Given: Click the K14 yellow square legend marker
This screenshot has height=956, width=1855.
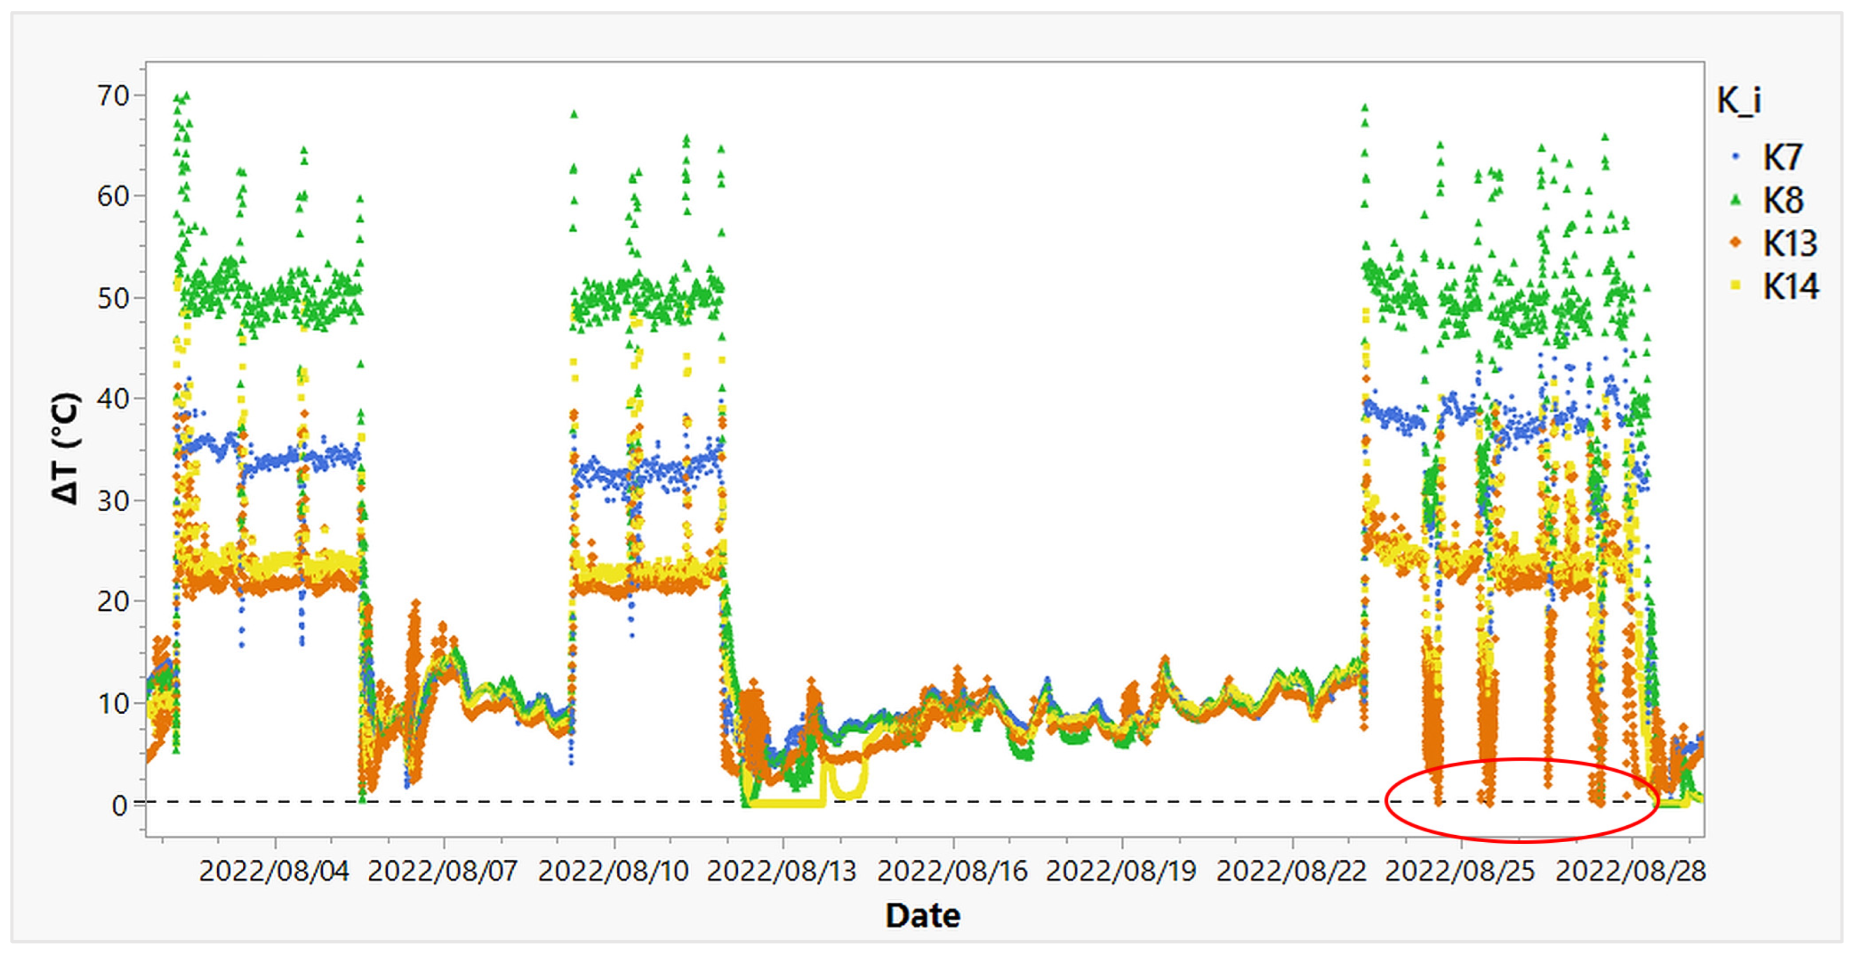Looking at the screenshot, I should coord(1735,286).
